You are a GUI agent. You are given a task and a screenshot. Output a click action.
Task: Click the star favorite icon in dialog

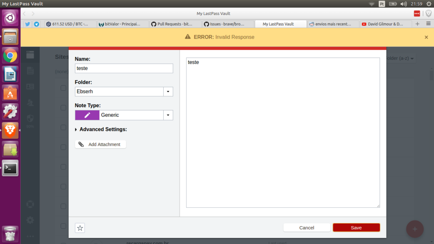coord(80,228)
